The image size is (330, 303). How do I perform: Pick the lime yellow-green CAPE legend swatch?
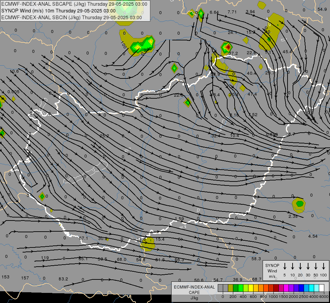[x=246, y=288]
